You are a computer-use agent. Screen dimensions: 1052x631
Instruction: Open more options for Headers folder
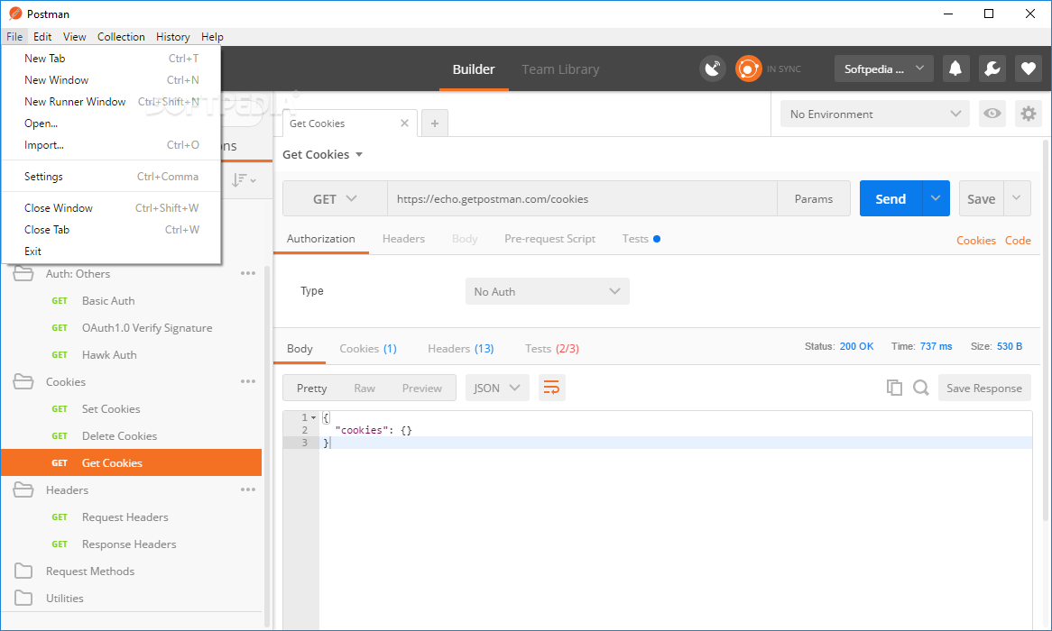click(x=248, y=489)
